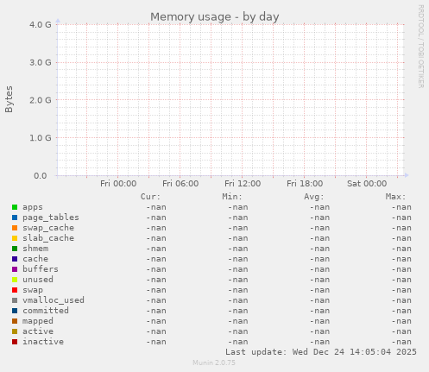
Task: Select the 'swap' legend label
Action: 33,290
